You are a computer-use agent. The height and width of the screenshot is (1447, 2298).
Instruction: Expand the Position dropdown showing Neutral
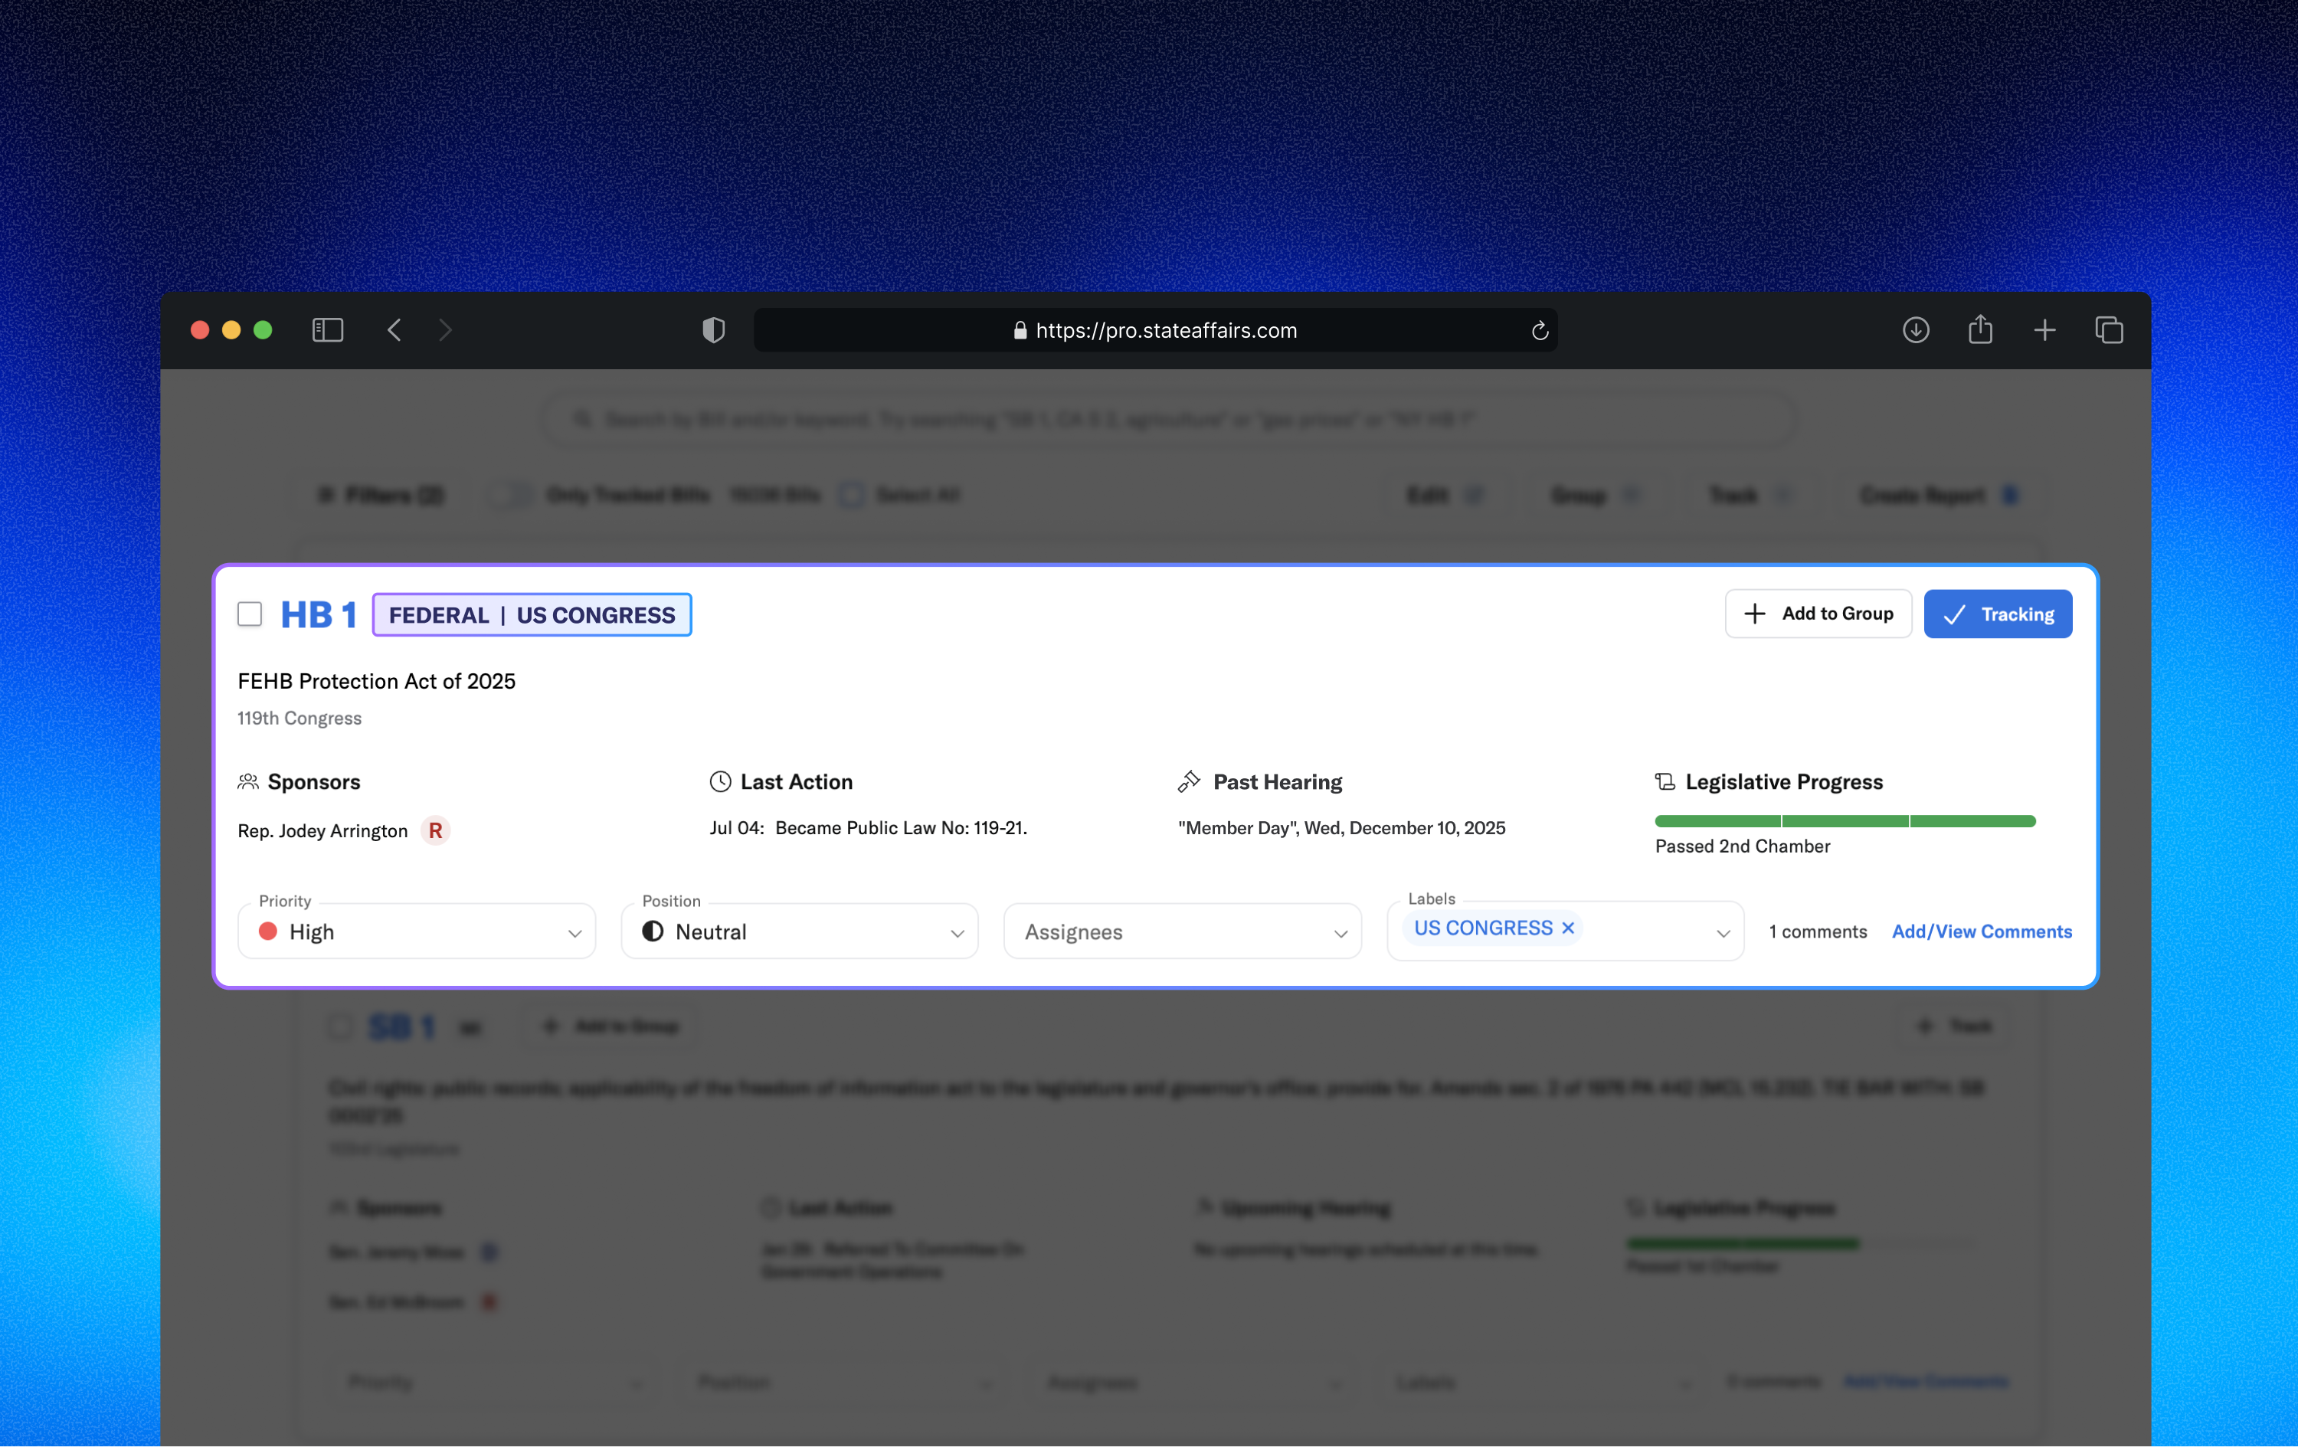click(x=799, y=931)
